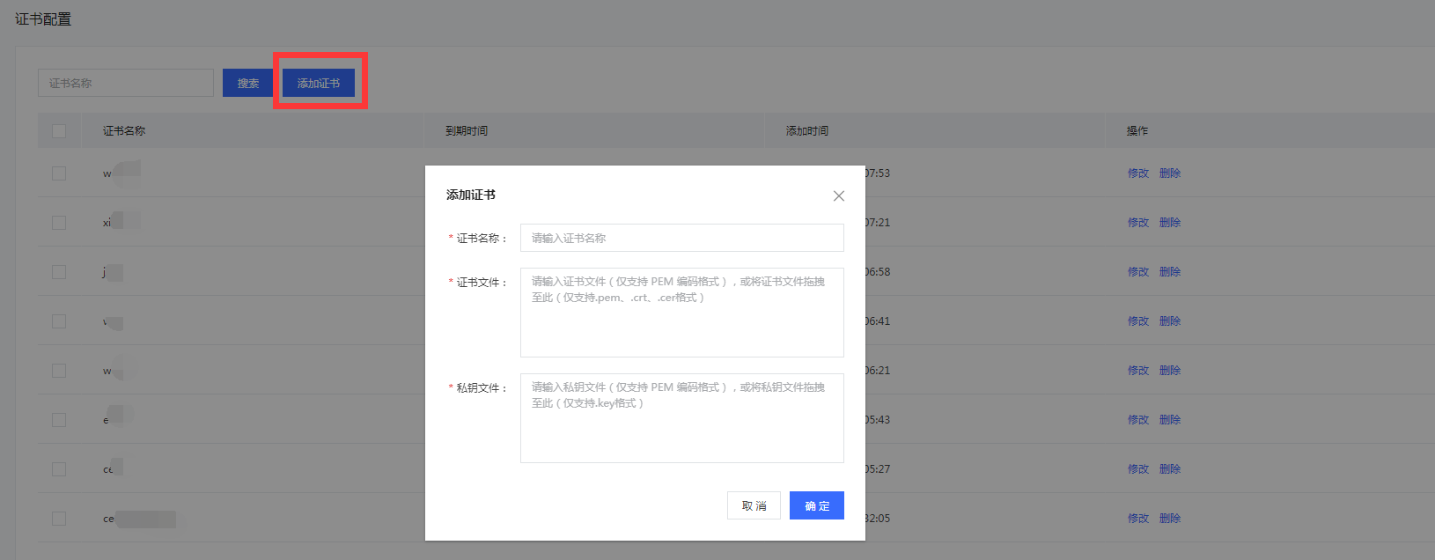1435x560 pixels.
Task: Open the 添加证书 button in the toolbar
Action: 319,83
